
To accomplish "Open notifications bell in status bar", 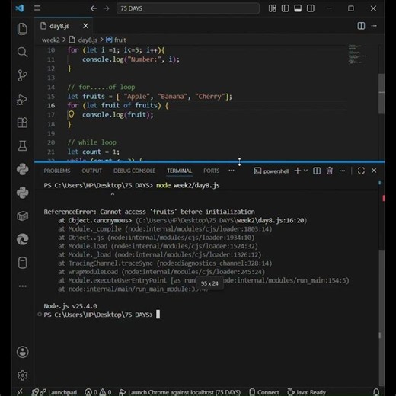I will (376, 392).
